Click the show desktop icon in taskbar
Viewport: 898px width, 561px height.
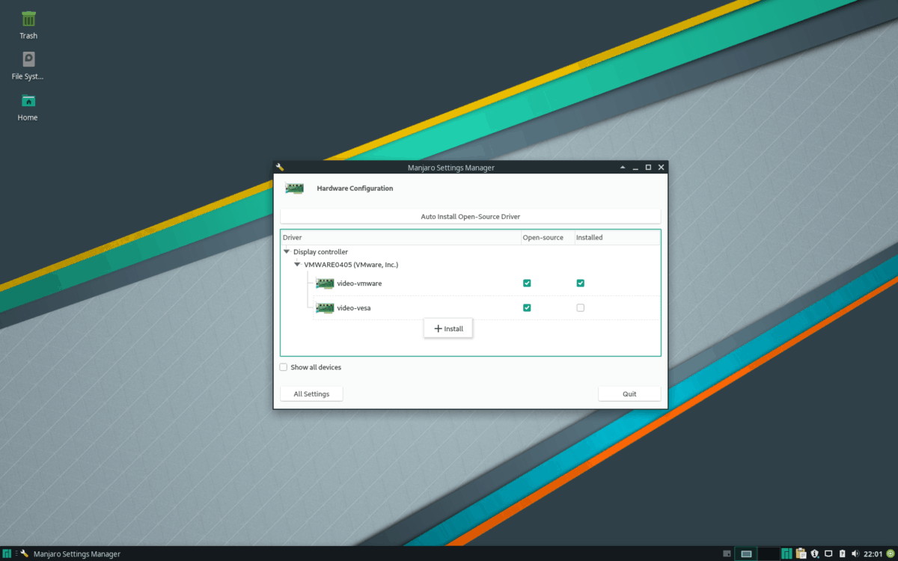click(x=727, y=554)
